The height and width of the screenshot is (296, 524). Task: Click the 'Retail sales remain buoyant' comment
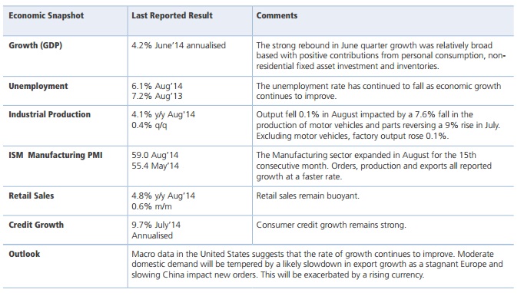pyautogui.click(x=308, y=196)
